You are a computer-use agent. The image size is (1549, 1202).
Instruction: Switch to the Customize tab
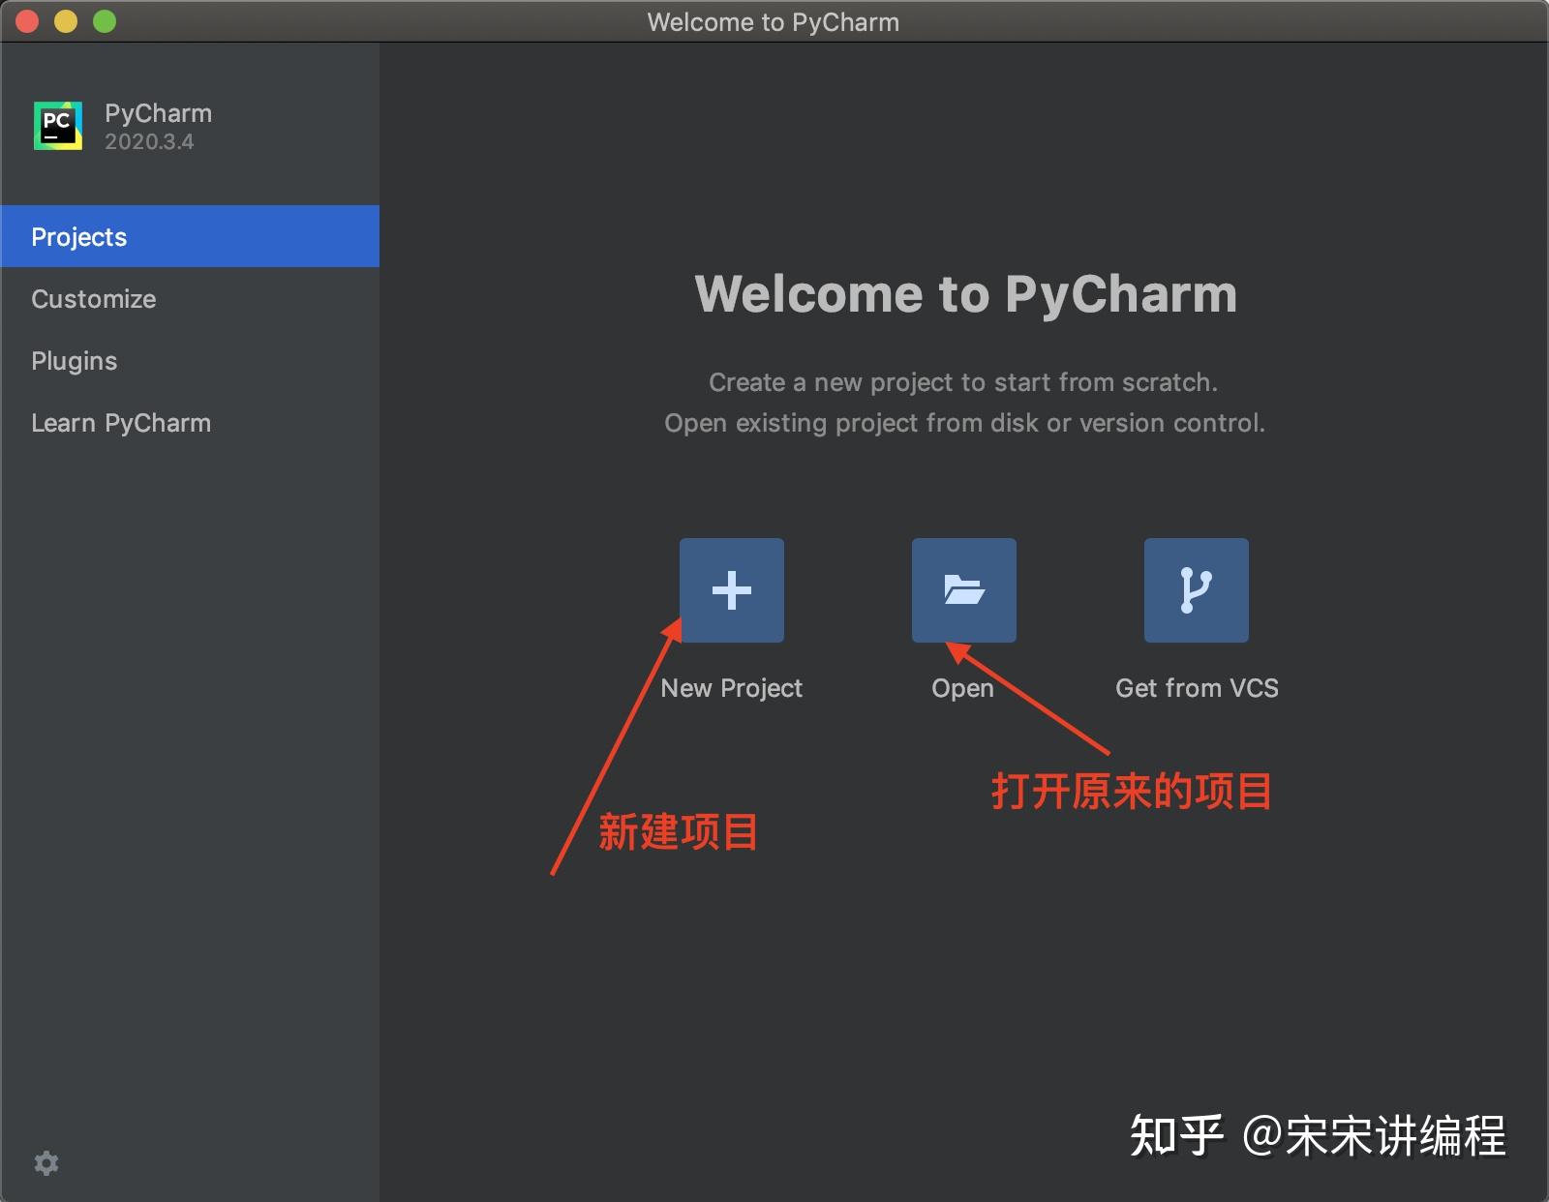point(190,298)
